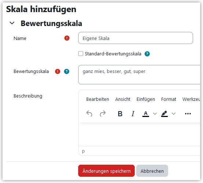203x183 pixels.
Task: Open the Einfügen menu
Action: coord(146,99)
